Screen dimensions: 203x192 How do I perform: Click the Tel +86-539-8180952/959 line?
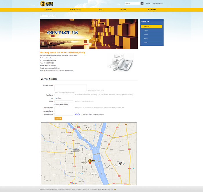tap(48, 60)
